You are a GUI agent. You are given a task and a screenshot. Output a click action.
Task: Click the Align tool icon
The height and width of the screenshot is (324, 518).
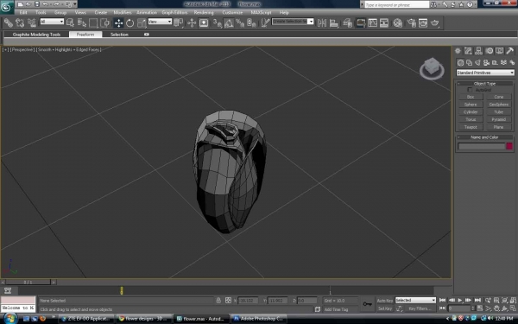pos(334,22)
